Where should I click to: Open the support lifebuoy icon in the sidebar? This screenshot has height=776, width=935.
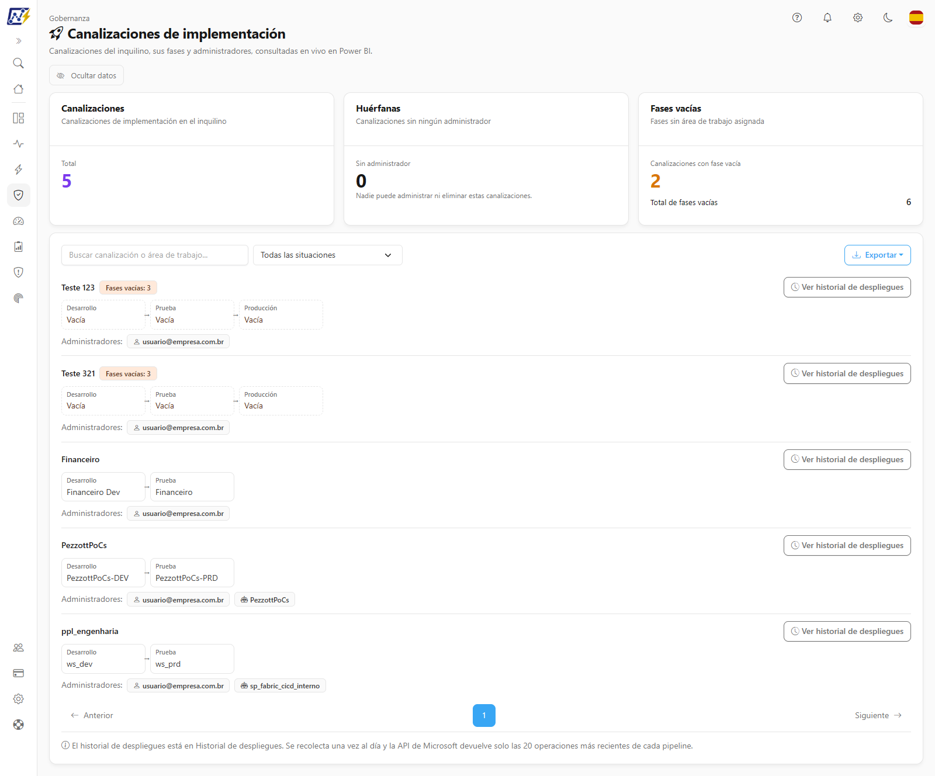pos(19,725)
